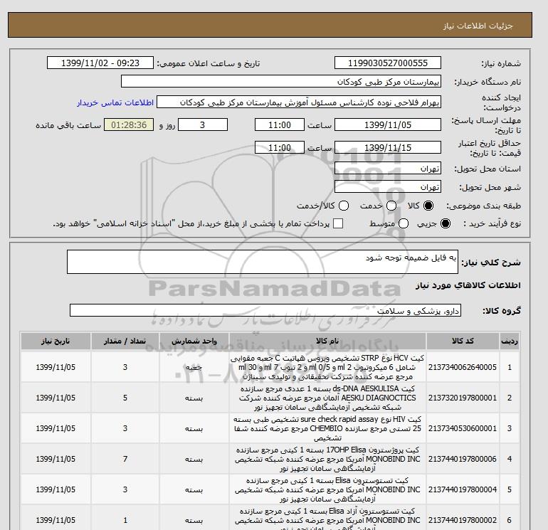Click the price validity date 1399/11/15 field
The height and width of the screenshot is (530, 548).
click(x=388, y=147)
